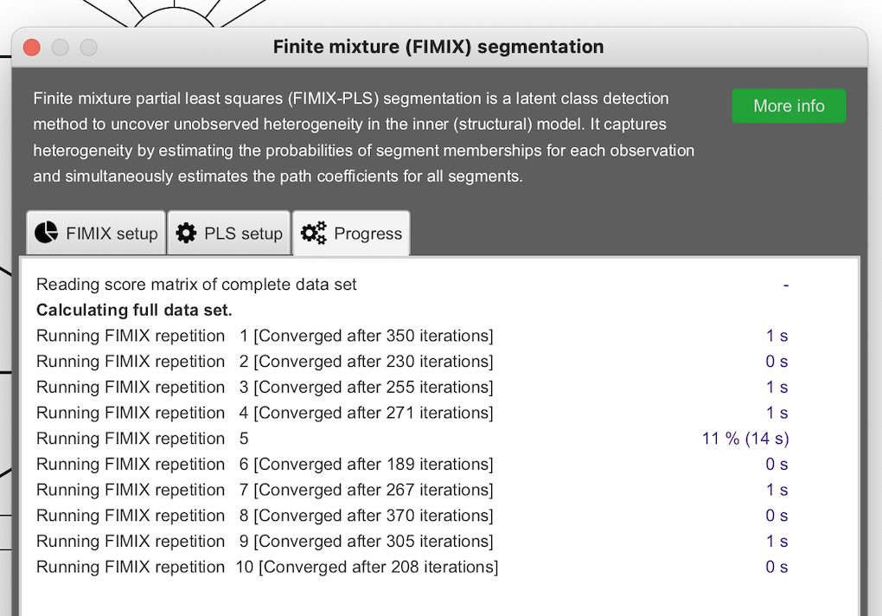Click the bold 'Calculating full data set.' line
The image size is (882, 616).
(134, 310)
